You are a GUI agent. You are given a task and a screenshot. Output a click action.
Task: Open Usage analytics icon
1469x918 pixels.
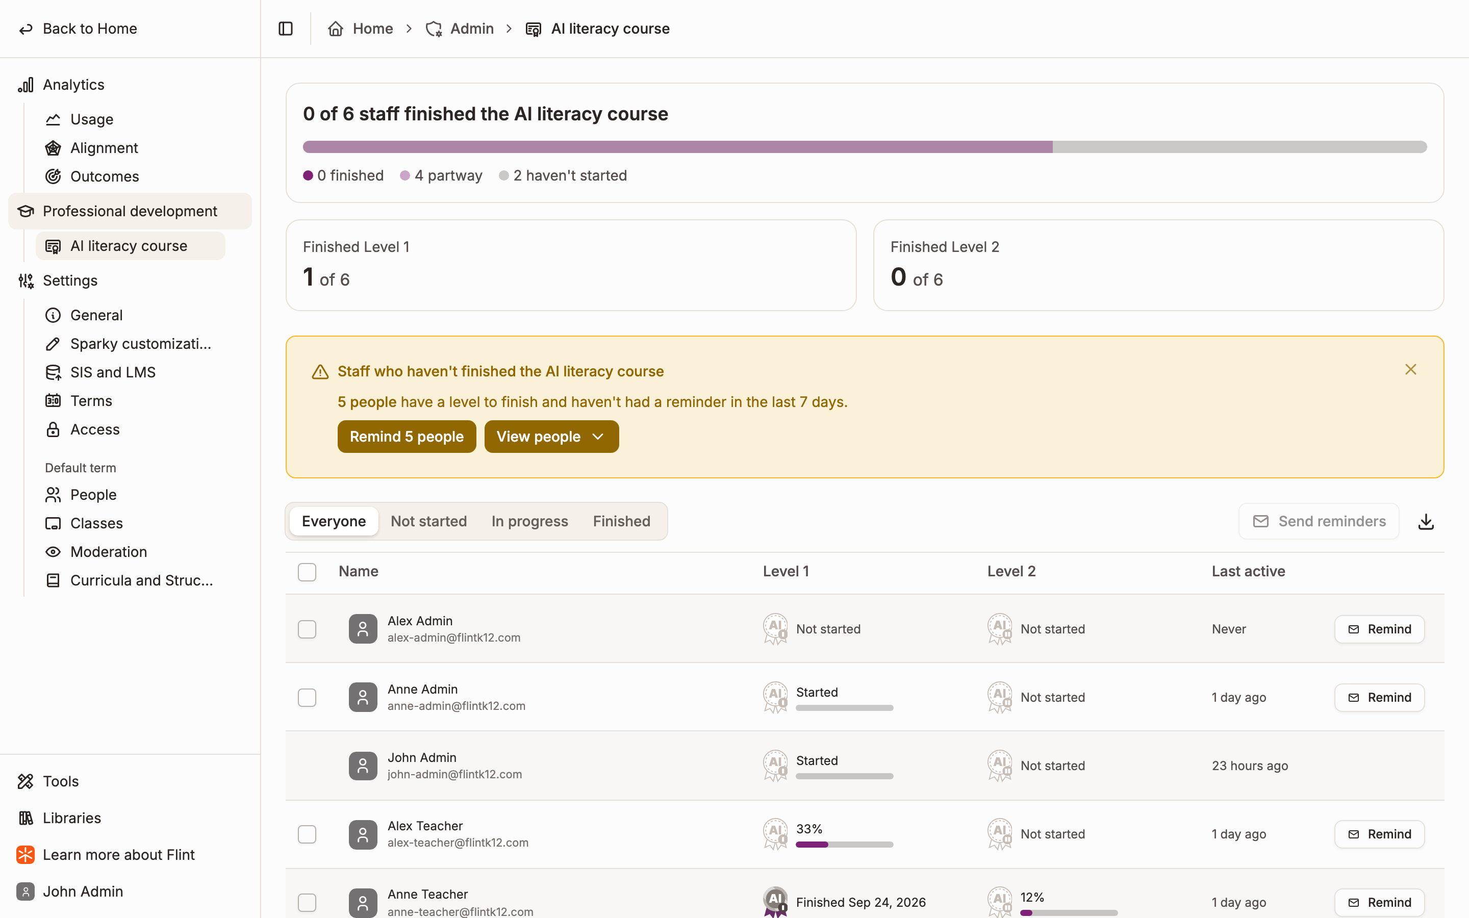click(53, 120)
